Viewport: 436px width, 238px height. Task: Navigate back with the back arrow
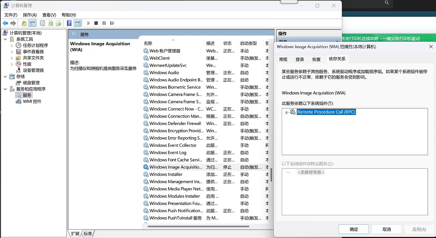pyautogui.click(x=5, y=23)
